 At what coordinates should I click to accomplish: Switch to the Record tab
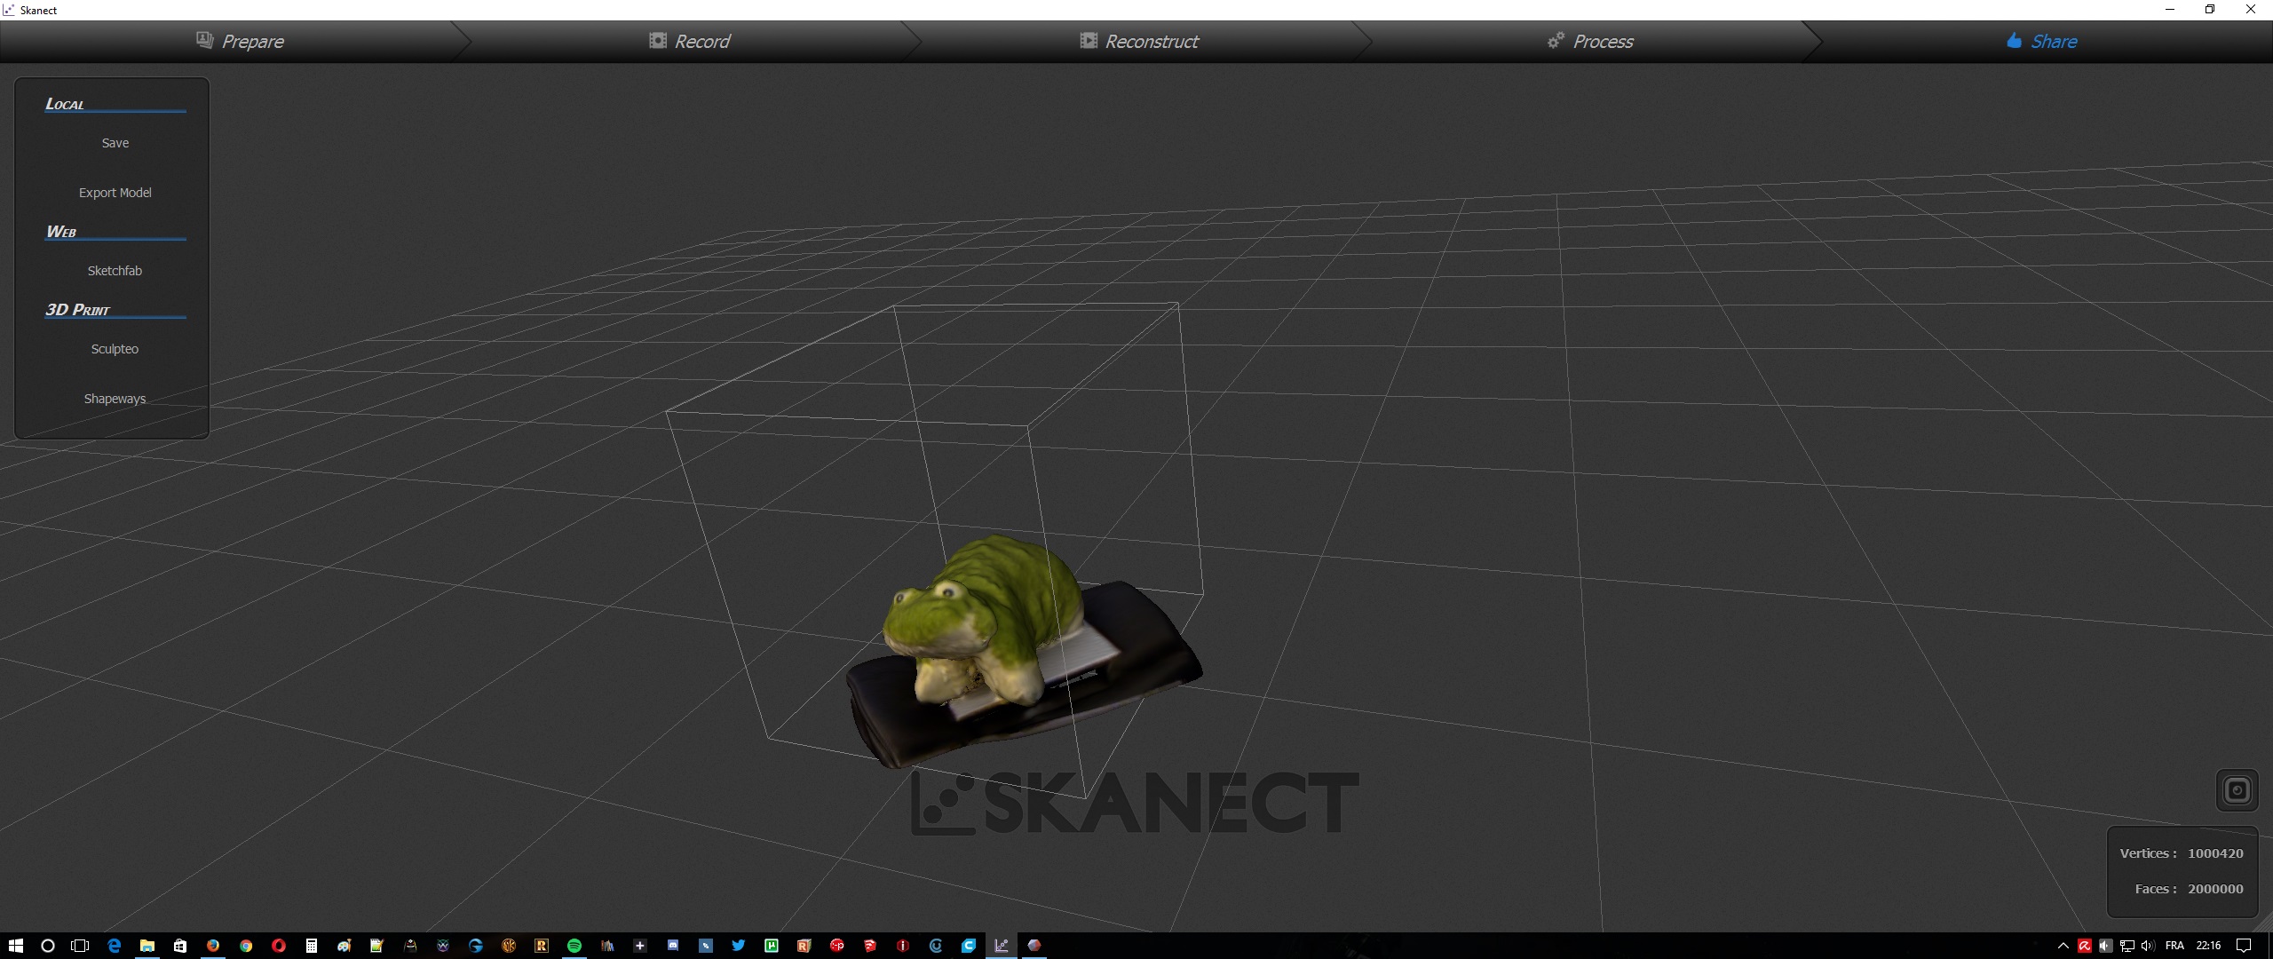pyautogui.click(x=690, y=41)
